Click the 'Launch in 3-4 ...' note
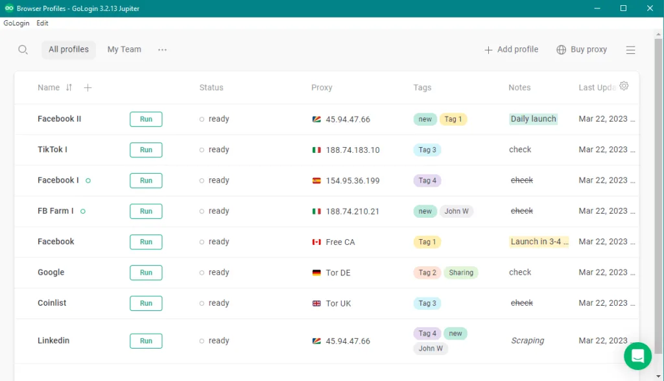The height and width of the screenshot is (381, 664). pyautogui.click(x=539, y=242)
